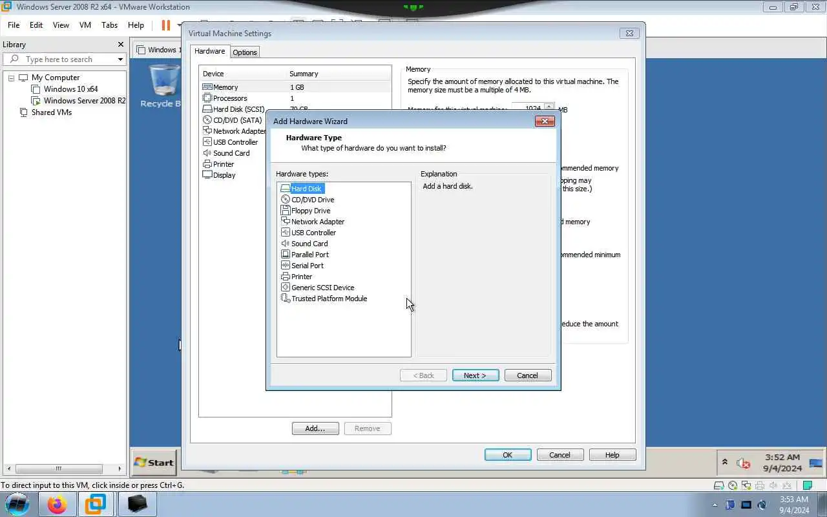Expand hidden icons in guest system tray

tap(725, 463)
